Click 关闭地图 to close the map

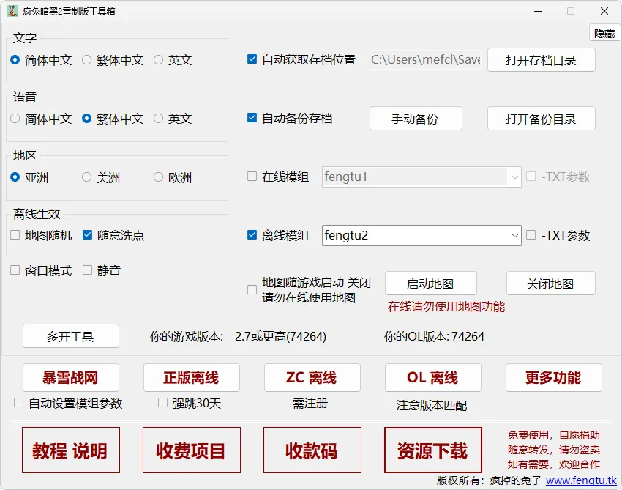(x=550, y=283)
